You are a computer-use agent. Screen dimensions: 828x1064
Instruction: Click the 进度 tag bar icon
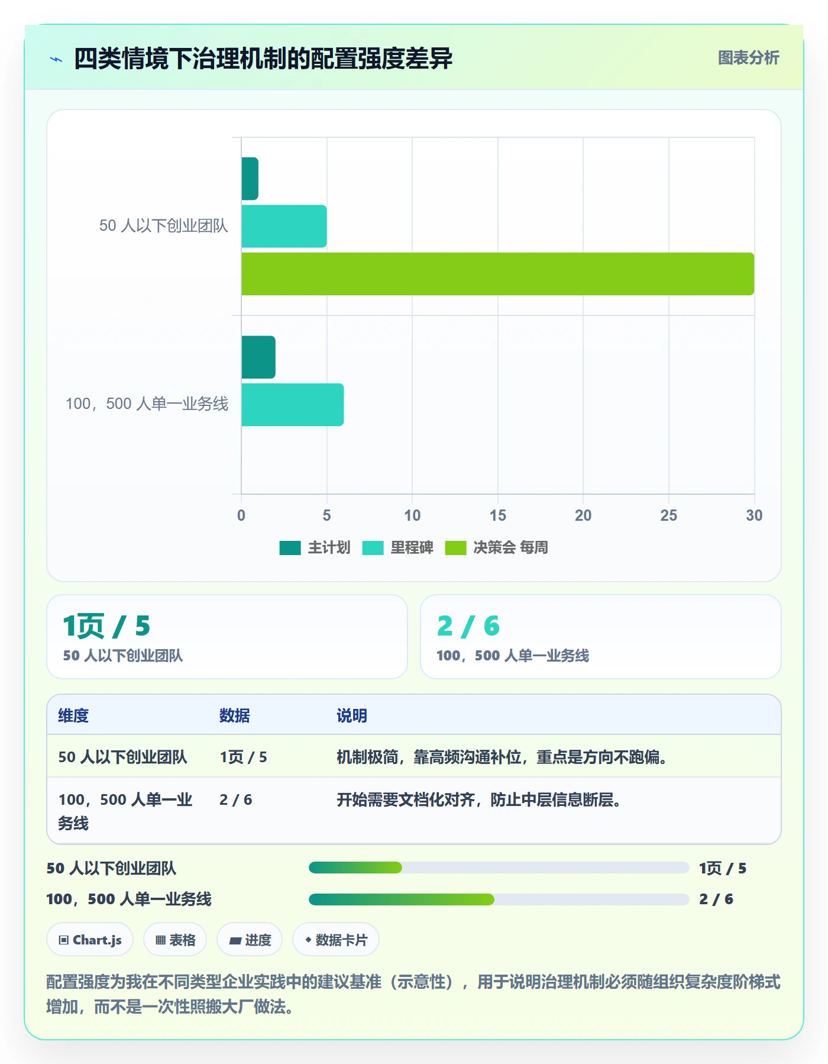tap(235, 940)
